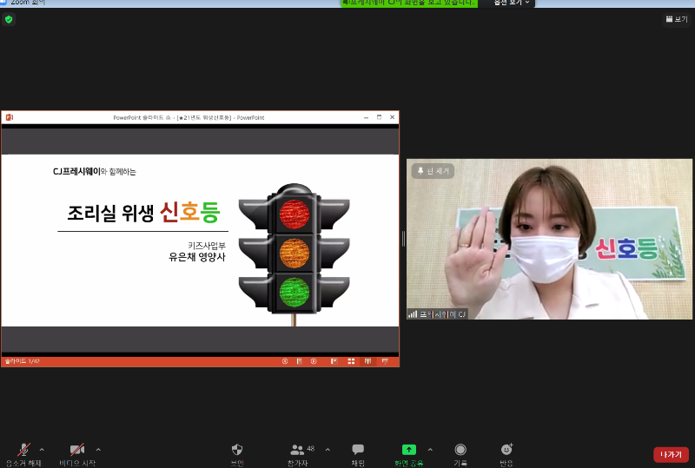This screenshot has height=468, width=695.
Task: Go to previous slide in PowerPoint status bar
Action: pos(284,361)
